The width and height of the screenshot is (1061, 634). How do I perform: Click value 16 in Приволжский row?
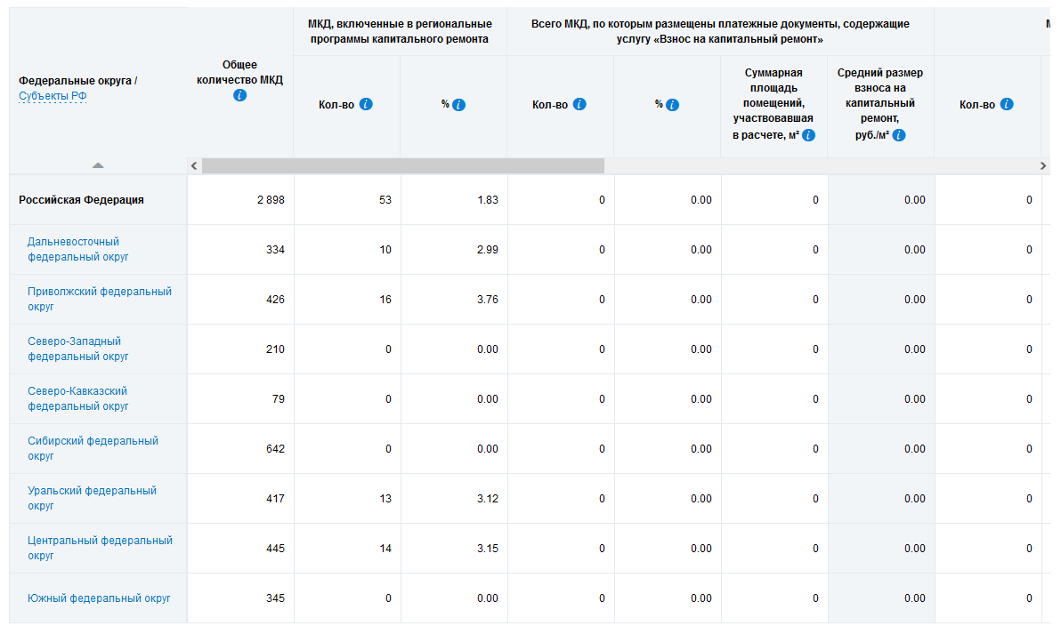[385, 300]
